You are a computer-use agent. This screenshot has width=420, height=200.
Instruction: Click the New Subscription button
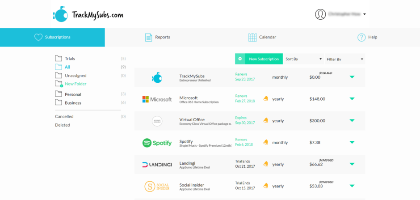pos(259,59)
